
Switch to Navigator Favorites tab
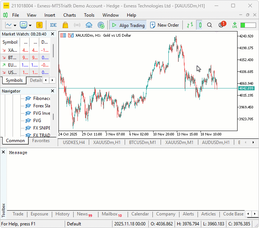[41, 141]
